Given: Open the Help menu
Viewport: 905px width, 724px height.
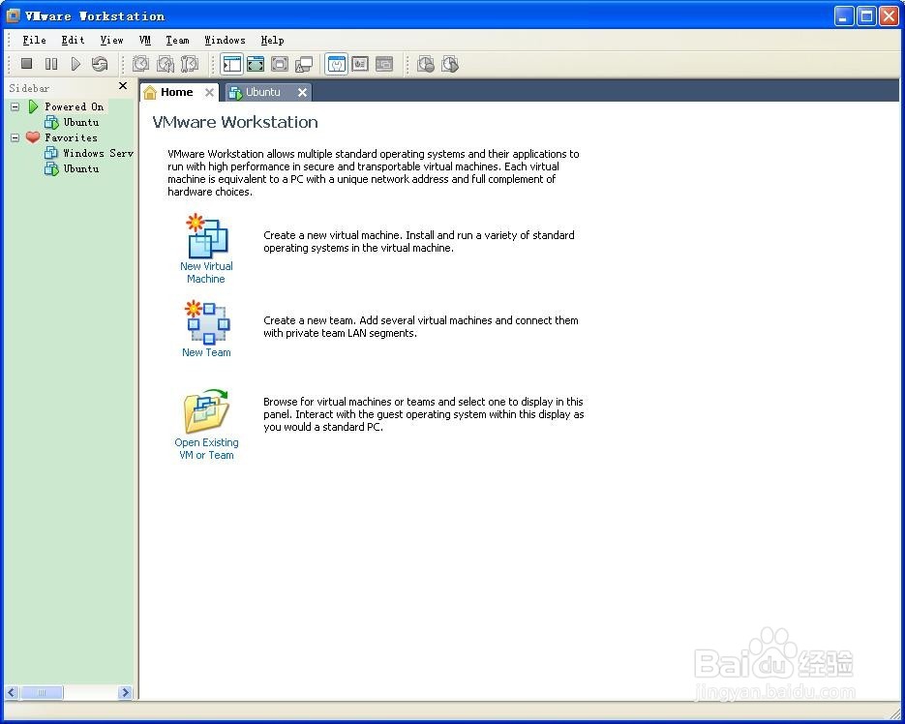Looking at the screenshot, I should [272, 40].
